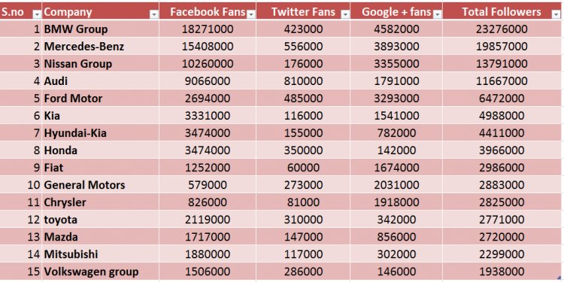Open the S.no column filter dropdown
Viewport: 564px width, 282px height.
[37, 14]
